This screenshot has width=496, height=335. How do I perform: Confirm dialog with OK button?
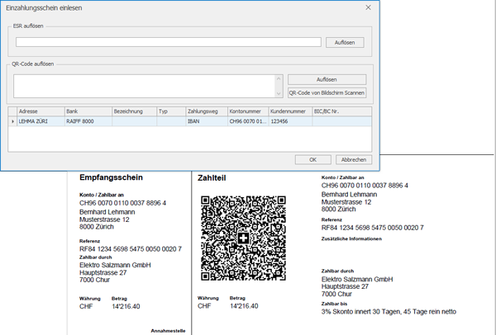pyautogui.click(x=312, y=160)
